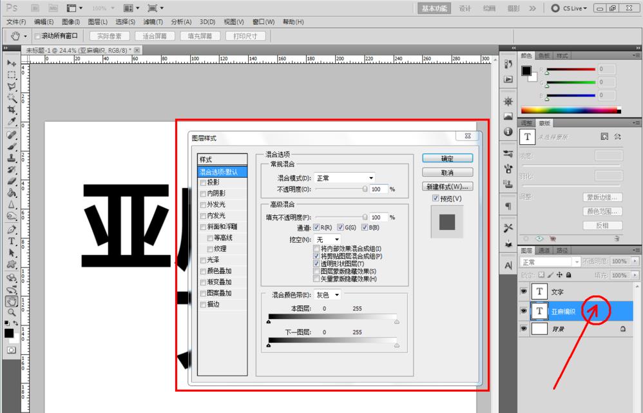Select the Lasso tool
This screenshot has width=643, height=413.
[11, 85]
